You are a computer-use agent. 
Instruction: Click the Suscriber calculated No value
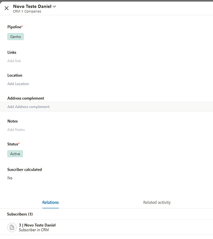(10, 178)
